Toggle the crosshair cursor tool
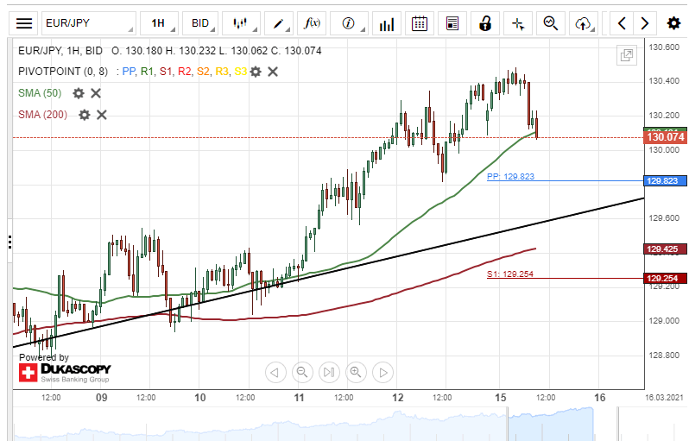Image resolution: width=689 pixels, height=447 pixels. (518, 23)
